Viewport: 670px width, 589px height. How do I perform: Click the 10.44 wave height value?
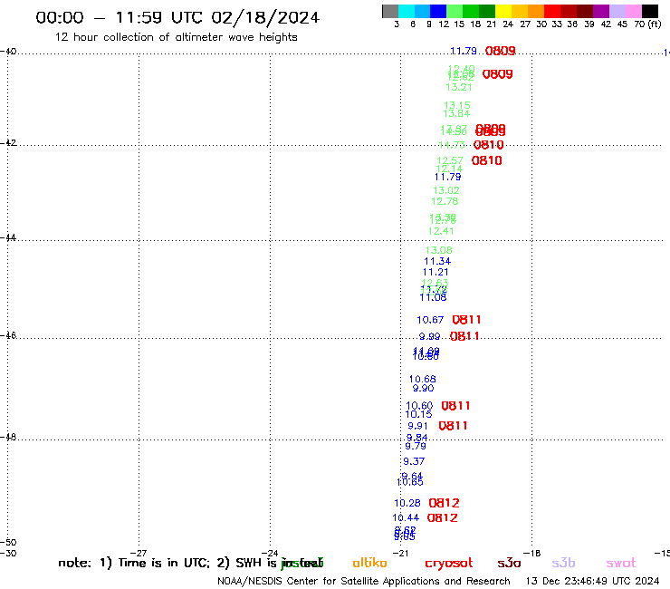406,518
